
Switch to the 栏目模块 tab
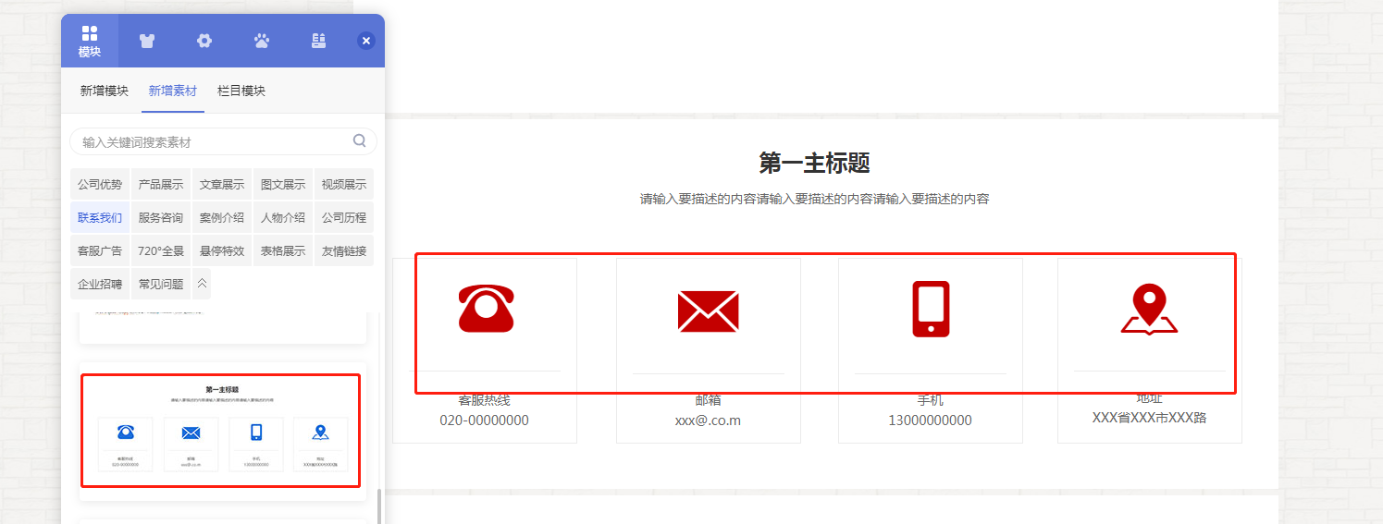point(241,91)
